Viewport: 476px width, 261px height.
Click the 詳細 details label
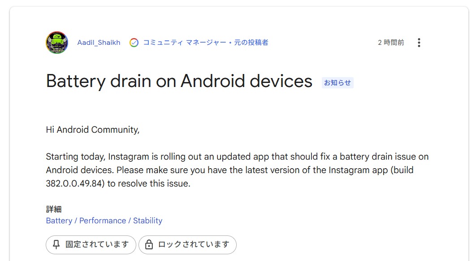click(54, 209)
